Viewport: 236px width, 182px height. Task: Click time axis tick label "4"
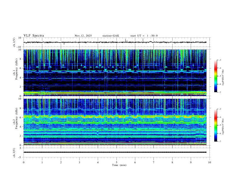[x=98, y=162]
